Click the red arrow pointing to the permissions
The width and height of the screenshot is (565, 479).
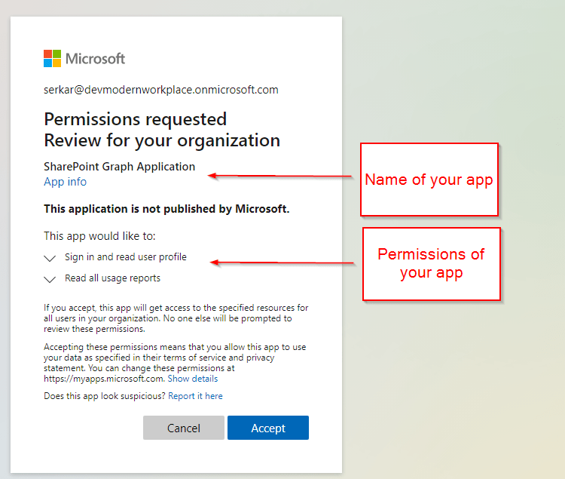[282, 263]
